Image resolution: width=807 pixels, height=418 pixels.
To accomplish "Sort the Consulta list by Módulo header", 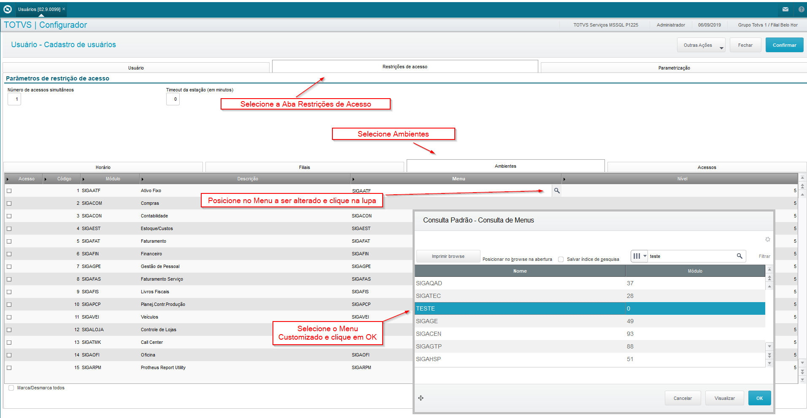I will coord(695,271).
